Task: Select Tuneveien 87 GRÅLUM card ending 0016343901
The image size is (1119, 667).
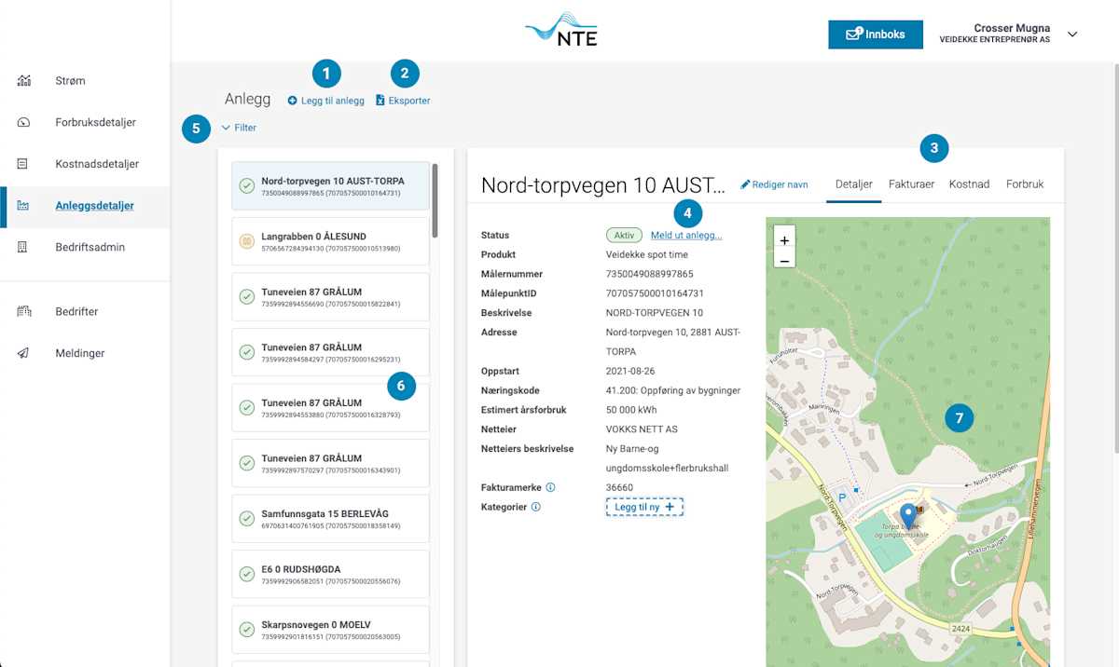Action: point(330,464)
